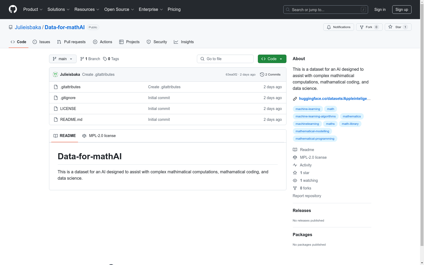The image size is (424, 265).
Task: Click the .gitignore file icon
Action: [56, 98]
